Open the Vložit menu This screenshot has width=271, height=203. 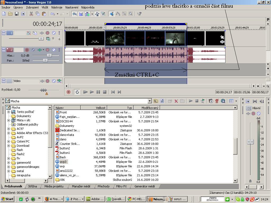45,7
